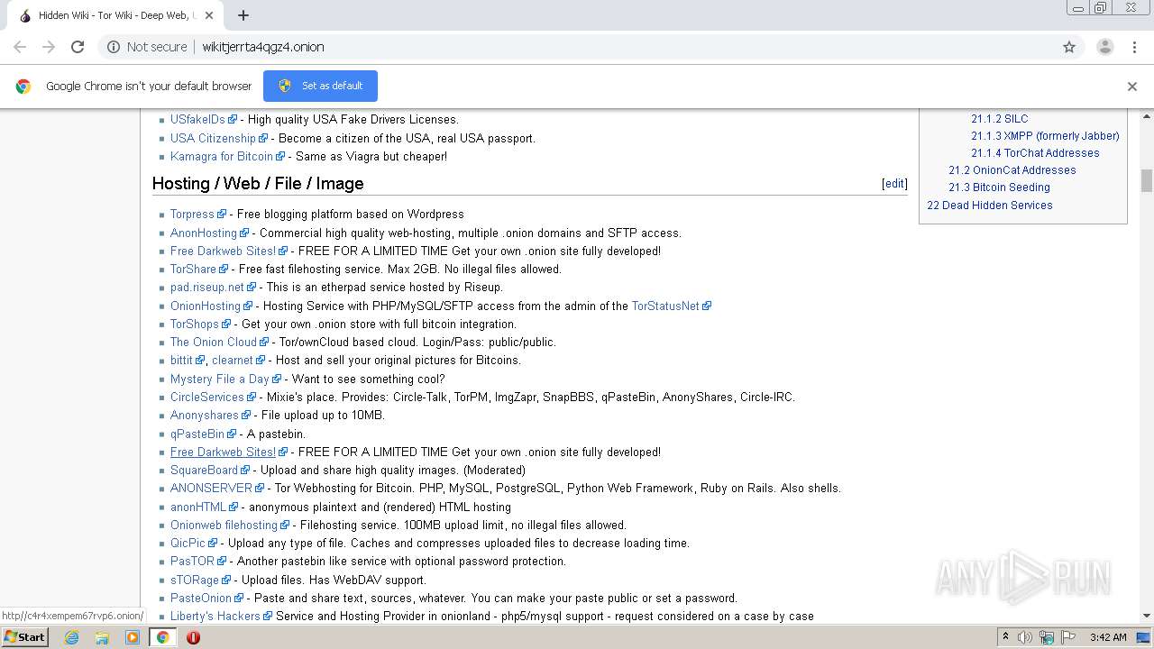Open the sTORage link
Viewport: 1154px width, 649px height.
[x=195, y=580]
